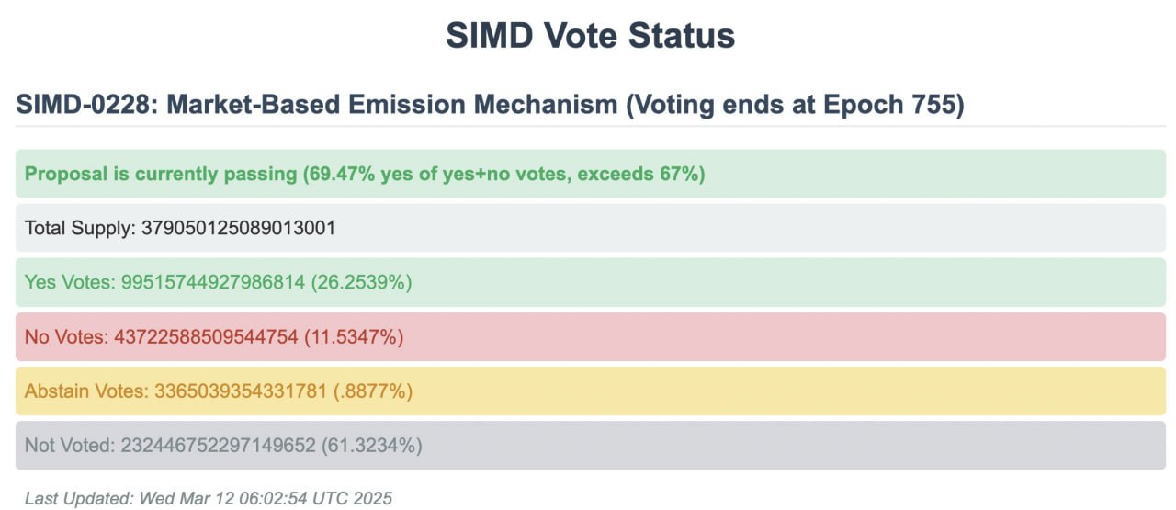1176x510 pixels.
Task: Click the "Voting ends at Epoch 755" text
Action: pos(795,105)
